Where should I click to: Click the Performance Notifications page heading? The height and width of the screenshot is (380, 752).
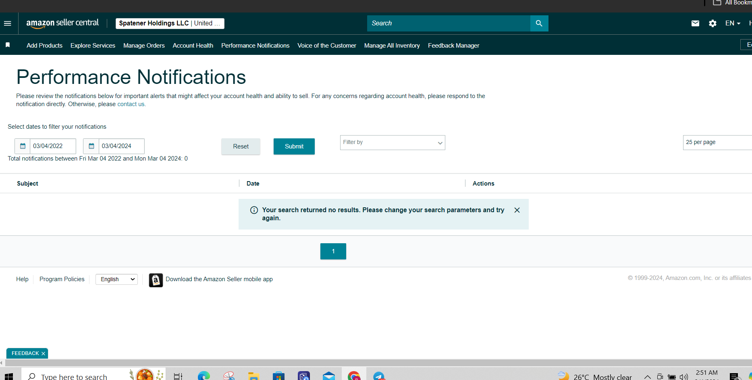coord(131,77)
